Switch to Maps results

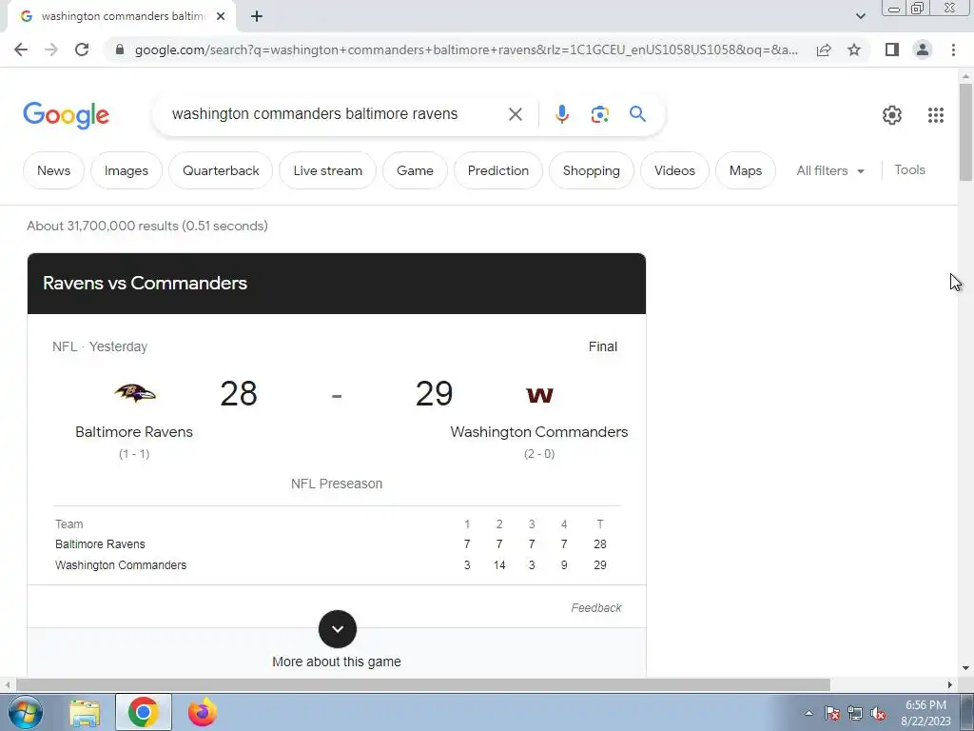point(746,170)
